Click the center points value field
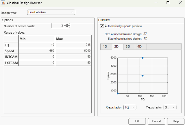 coord(58,26)
